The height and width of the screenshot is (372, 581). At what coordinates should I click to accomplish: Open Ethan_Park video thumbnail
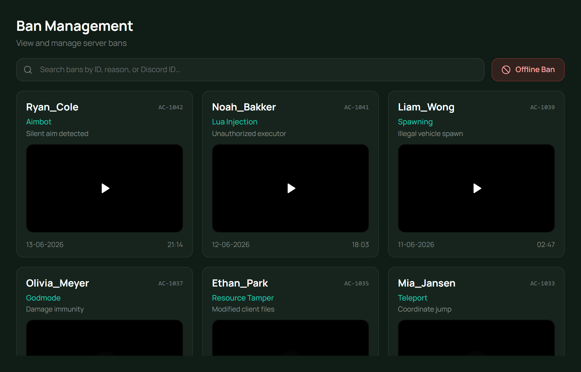pyautogui.click(x=290, y=338)
